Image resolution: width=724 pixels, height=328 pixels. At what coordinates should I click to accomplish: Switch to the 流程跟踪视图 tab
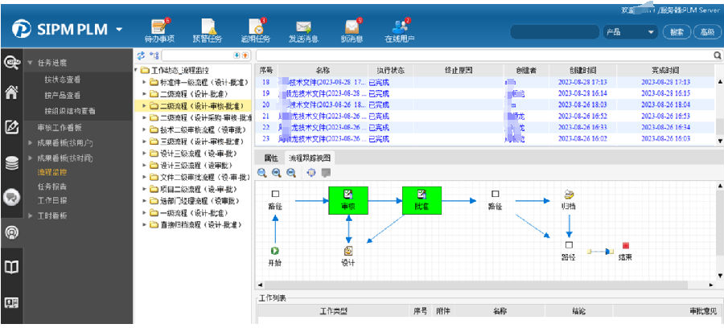click(310, 158)
